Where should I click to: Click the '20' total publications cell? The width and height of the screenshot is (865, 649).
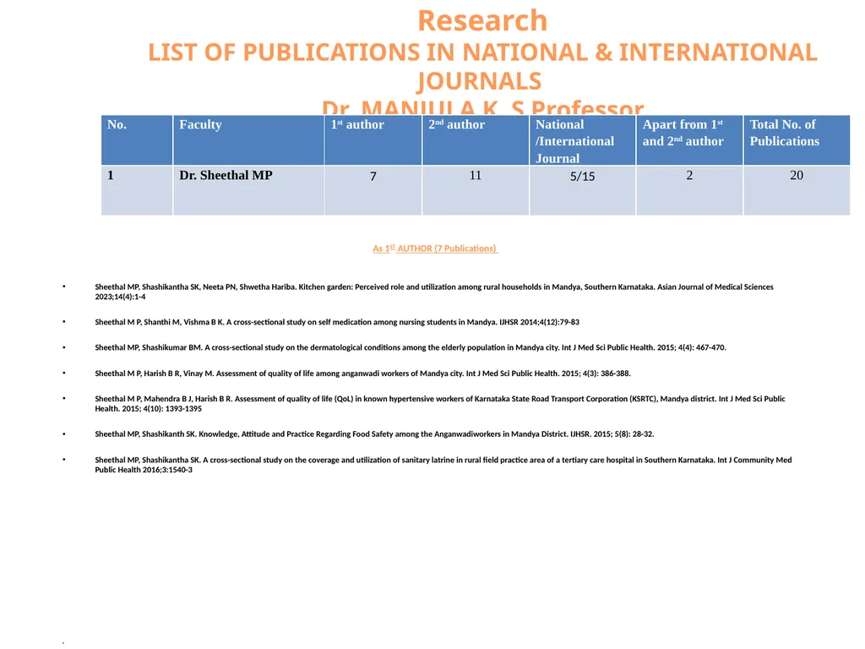coord(797,190)
